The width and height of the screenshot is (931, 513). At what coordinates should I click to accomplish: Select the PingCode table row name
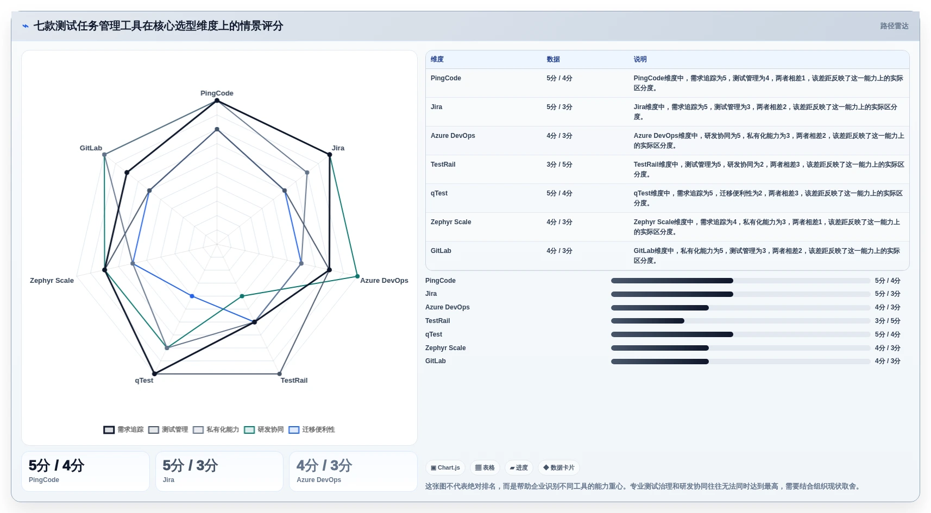click(x=446, y=78)
